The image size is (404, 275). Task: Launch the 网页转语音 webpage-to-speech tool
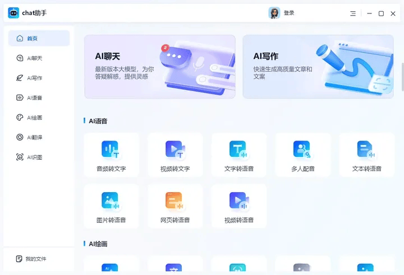pyautogui.click(x=175, y=206)
